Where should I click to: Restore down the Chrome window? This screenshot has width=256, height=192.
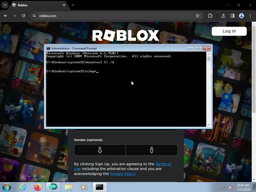(239, 5)
